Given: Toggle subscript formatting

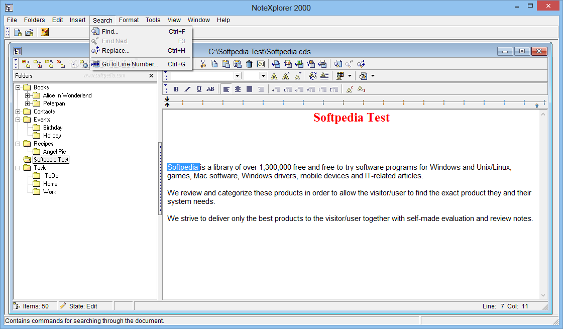Looking at the screenshot, I should click(361, 89).
